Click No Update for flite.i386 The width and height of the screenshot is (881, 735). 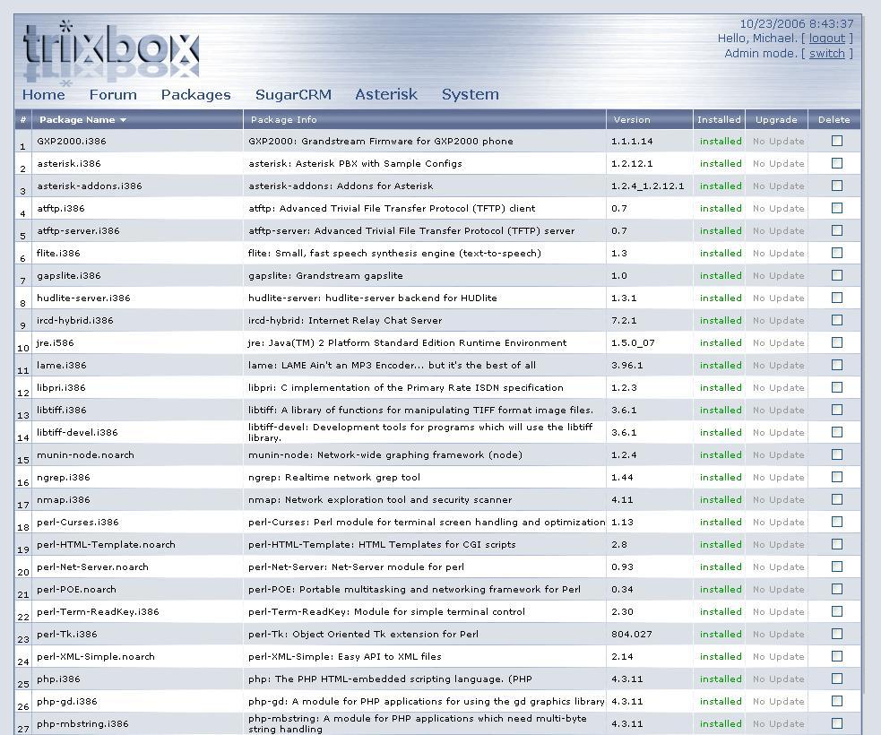click(777, 254)
